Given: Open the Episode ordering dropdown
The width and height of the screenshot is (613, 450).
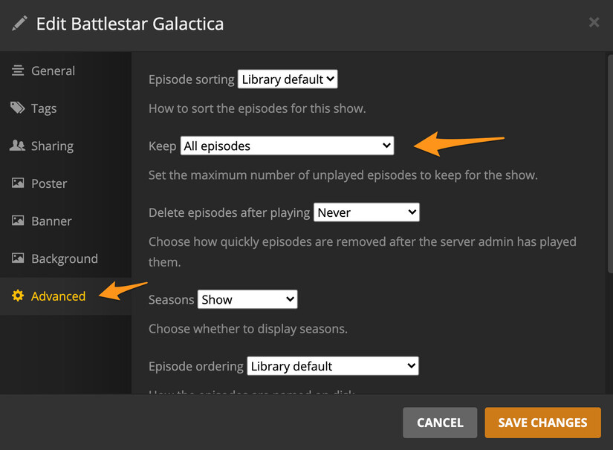Looking at the screenshot, I should (332, 366).
